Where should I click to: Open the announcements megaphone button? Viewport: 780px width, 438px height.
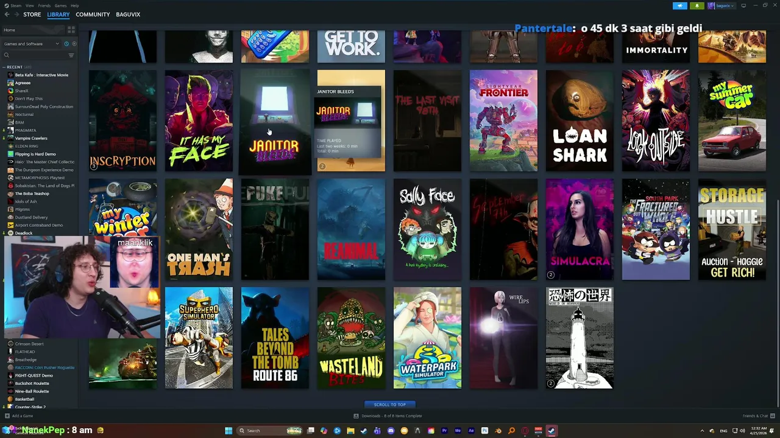[x=680, y=5]
